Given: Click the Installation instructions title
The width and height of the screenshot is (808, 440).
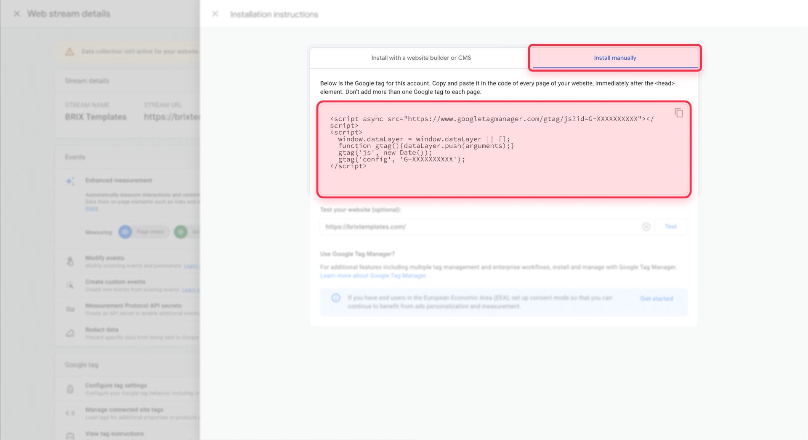Looking at the screenshot, I should pos(274,14).
